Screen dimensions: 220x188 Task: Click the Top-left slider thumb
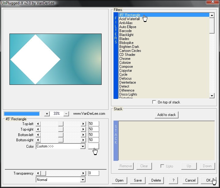click(x=61, y=124)
